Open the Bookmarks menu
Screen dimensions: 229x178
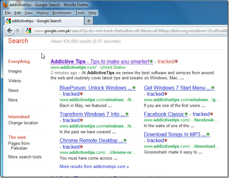pyautogui.click(x=62, y=13)
